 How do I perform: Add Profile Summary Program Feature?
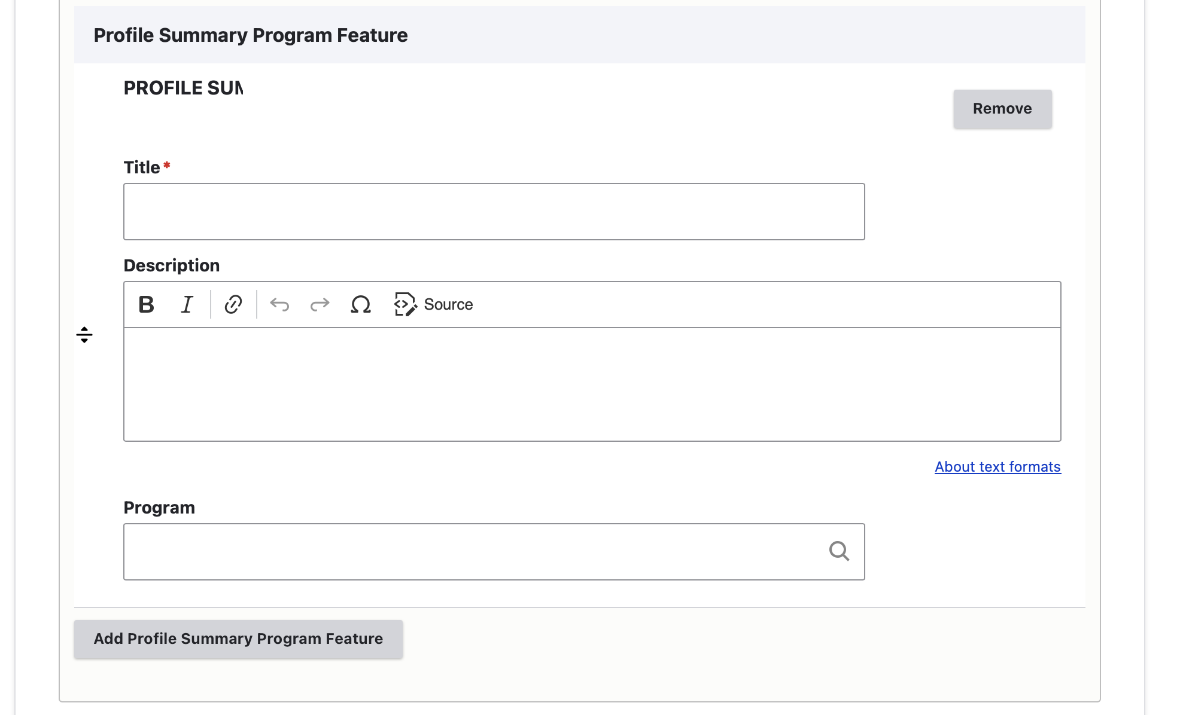pos(238,639)
